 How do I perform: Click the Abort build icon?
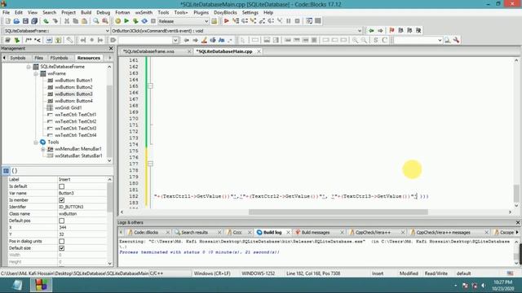point(153,21)
